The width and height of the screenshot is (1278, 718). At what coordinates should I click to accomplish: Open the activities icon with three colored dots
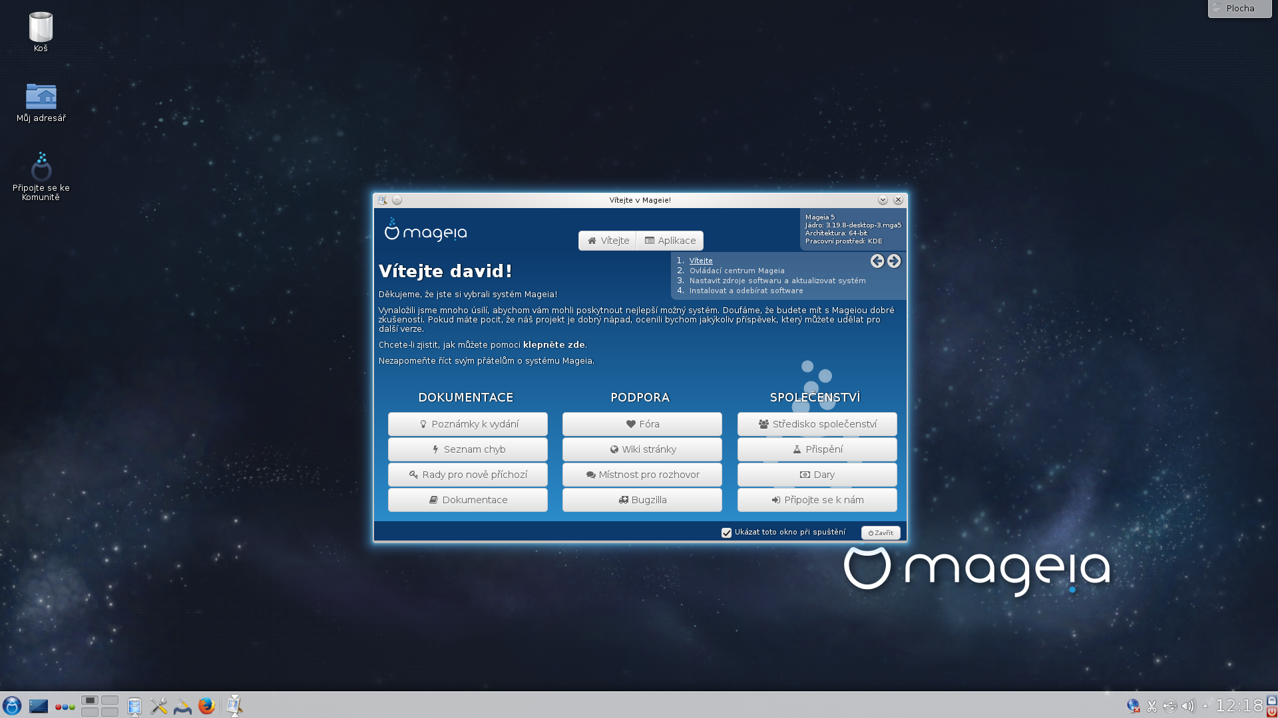(x=65, y=707)
